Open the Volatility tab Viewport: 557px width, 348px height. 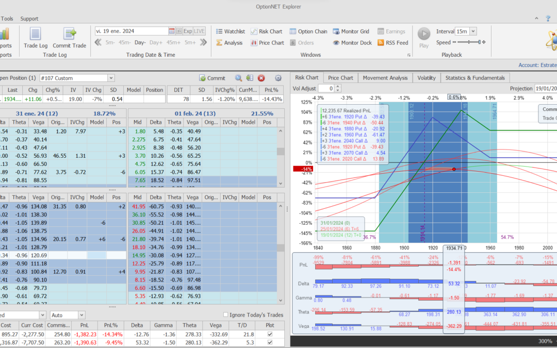(x=427, y=78)
